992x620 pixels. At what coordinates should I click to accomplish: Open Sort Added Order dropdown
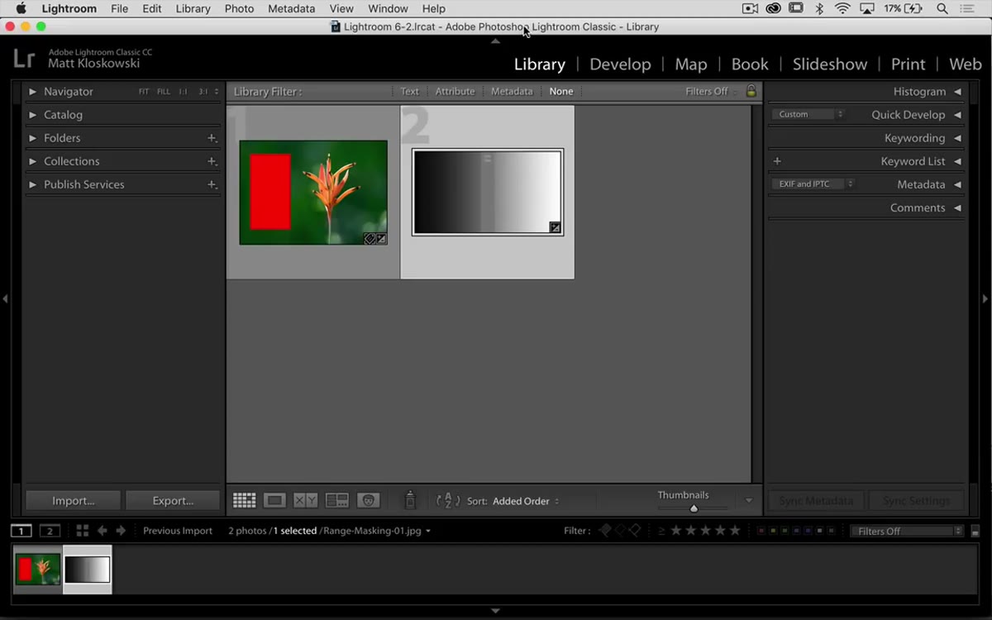click(x=526, y=501)
